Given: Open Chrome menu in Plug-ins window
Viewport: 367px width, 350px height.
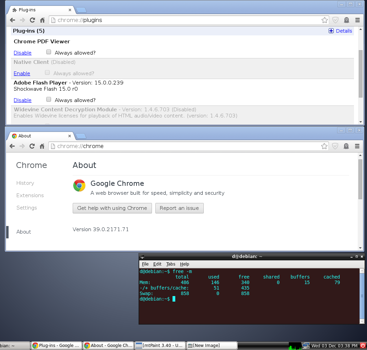Looking at the screenshot, I should click(357, 20).
